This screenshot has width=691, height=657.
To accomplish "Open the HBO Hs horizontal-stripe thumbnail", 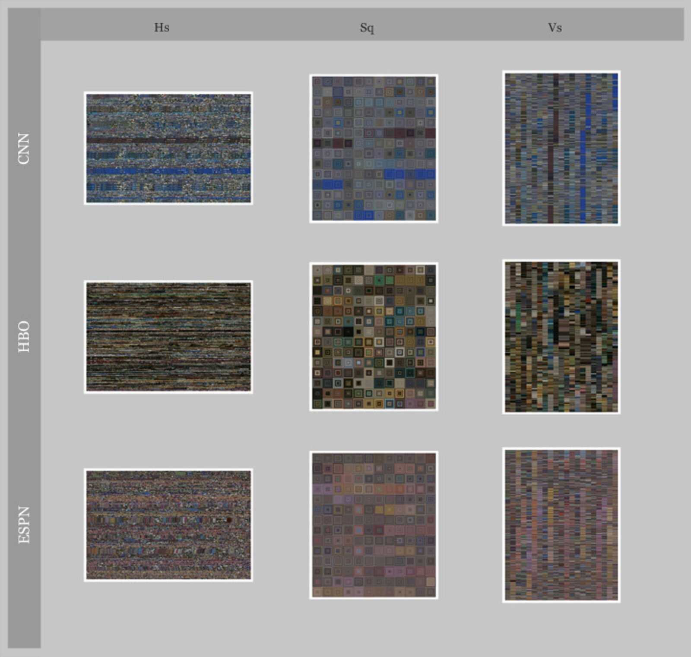I will point(168,337).
